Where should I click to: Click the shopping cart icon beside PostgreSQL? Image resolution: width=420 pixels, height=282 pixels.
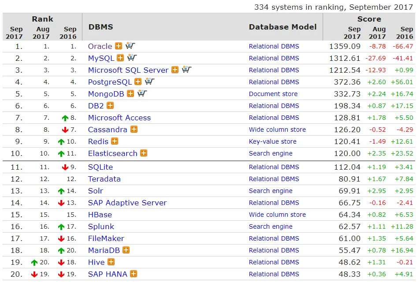click(x=149, y=81)
